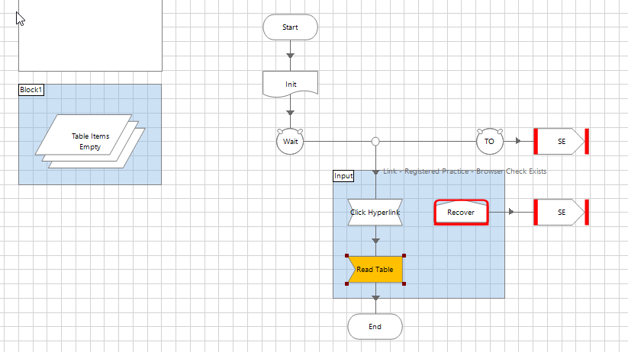Image resolution: width=628 pixels, height=352 pixels.
Task: Select the Click Hyperlink navigate stage
Action: tap(375, 213)
